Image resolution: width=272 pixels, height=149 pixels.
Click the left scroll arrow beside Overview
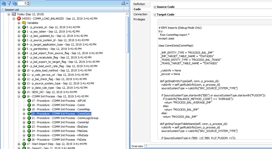(x=146, y=146)
